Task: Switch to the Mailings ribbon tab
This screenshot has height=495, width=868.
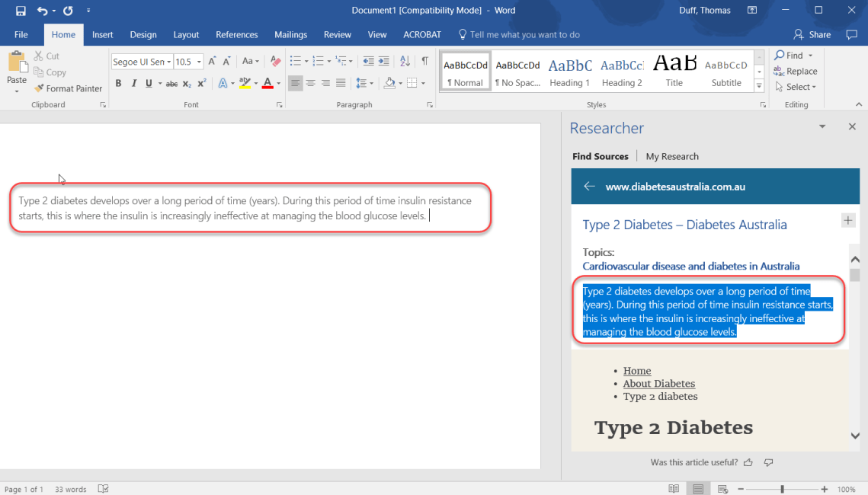Action: pyautogui.click(x=290, y=34)
